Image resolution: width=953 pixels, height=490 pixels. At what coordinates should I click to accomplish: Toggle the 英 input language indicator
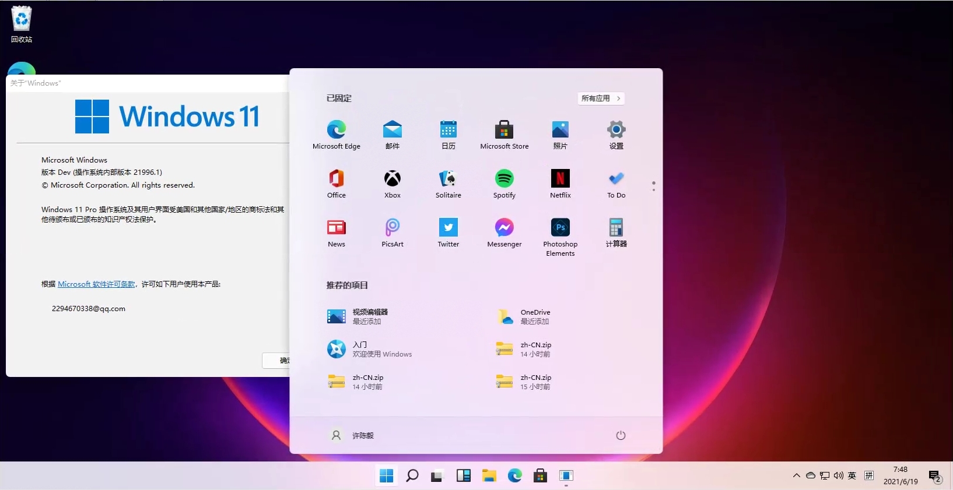pos(852,475)
